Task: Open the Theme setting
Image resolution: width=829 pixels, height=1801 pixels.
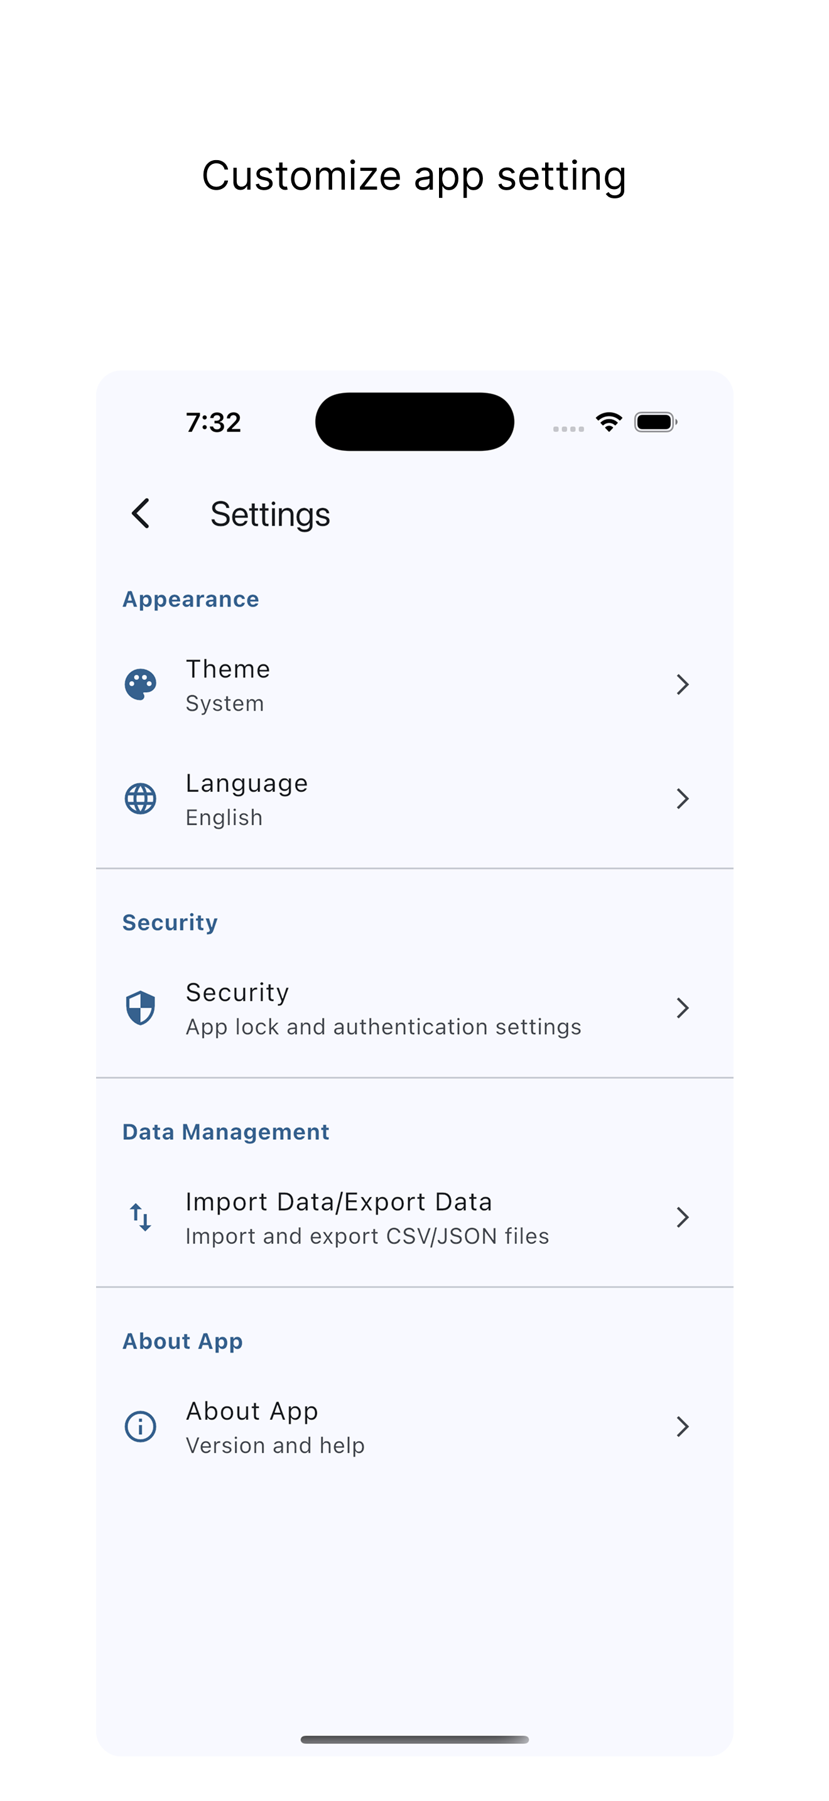Action: click(414, 684)
